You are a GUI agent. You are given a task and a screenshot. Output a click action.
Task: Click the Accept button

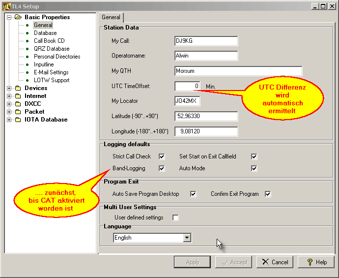[233, 262]
